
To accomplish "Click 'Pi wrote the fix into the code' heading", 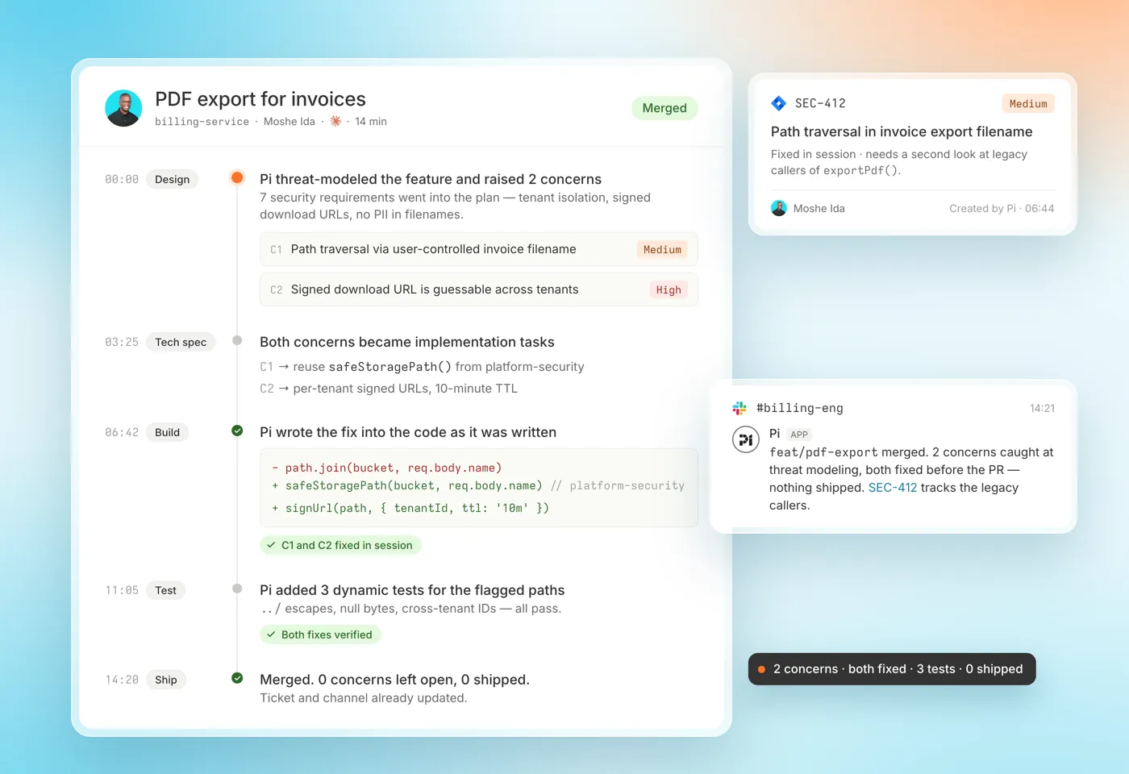I will 408,432.
